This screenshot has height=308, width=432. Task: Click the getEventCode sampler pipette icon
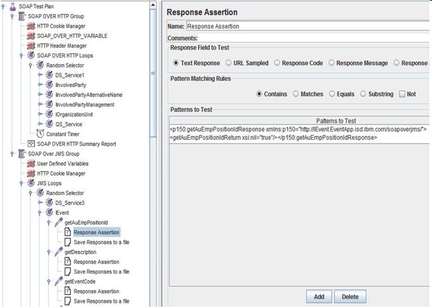(59, 281)
